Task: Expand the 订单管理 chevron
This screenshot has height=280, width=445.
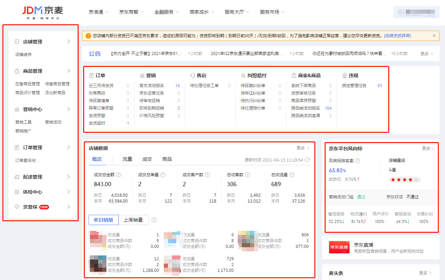Action: pyautogui.click(x=68, y=148)
